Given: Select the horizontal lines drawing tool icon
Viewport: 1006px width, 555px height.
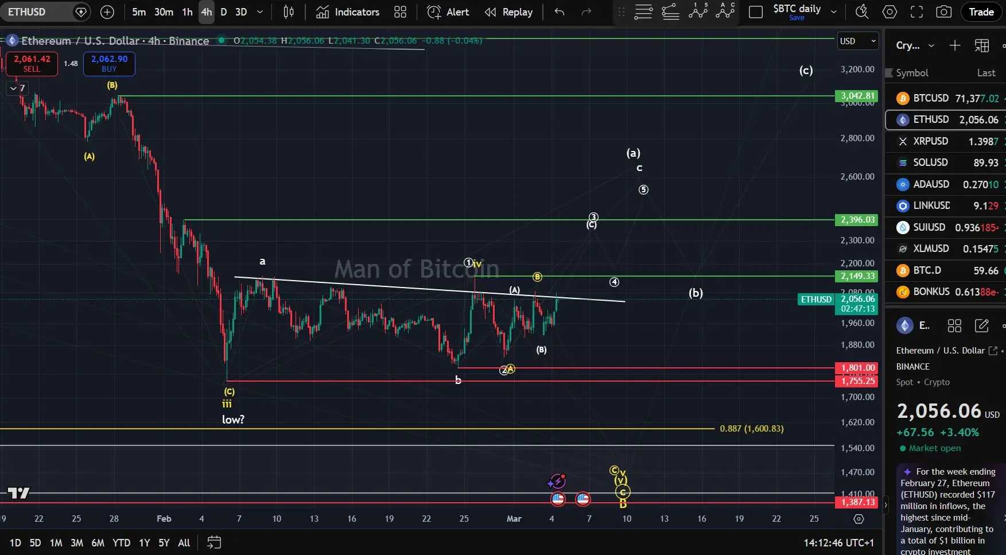Looking at the screenshot, I should pyautogui.click(x=643, y=12).
